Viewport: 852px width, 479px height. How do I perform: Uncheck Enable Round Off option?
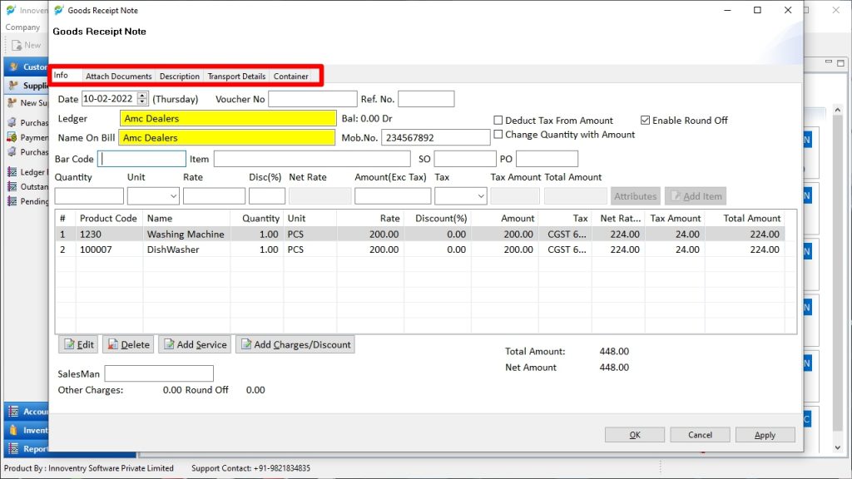(x=645, y=121)
